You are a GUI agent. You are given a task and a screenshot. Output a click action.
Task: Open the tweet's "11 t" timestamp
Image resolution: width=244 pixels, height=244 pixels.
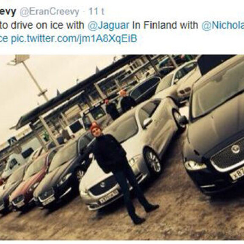(x=96, y=12)
